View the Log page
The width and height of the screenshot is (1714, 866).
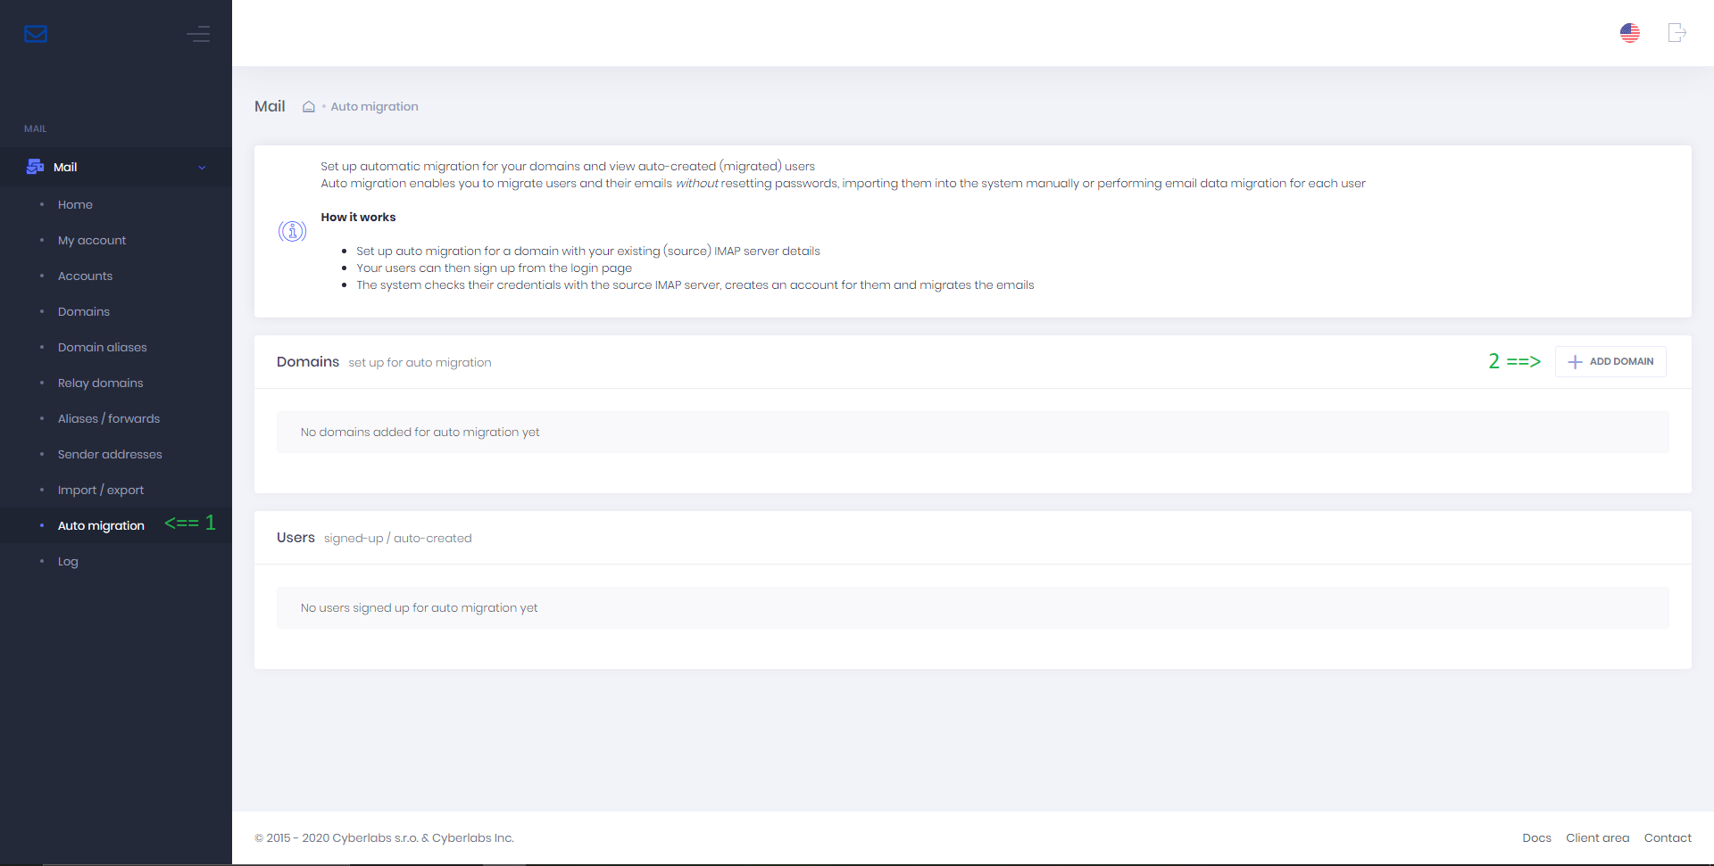click(x=68, y=562)
